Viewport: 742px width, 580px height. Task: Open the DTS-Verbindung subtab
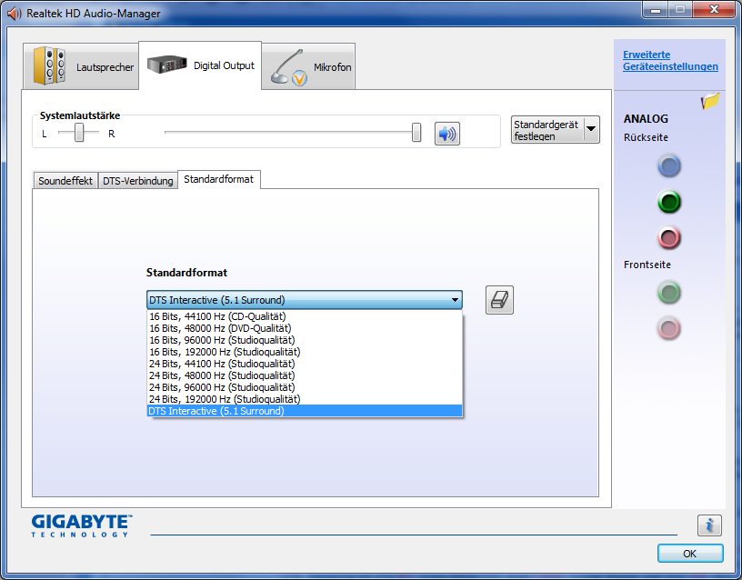[137, 181]
